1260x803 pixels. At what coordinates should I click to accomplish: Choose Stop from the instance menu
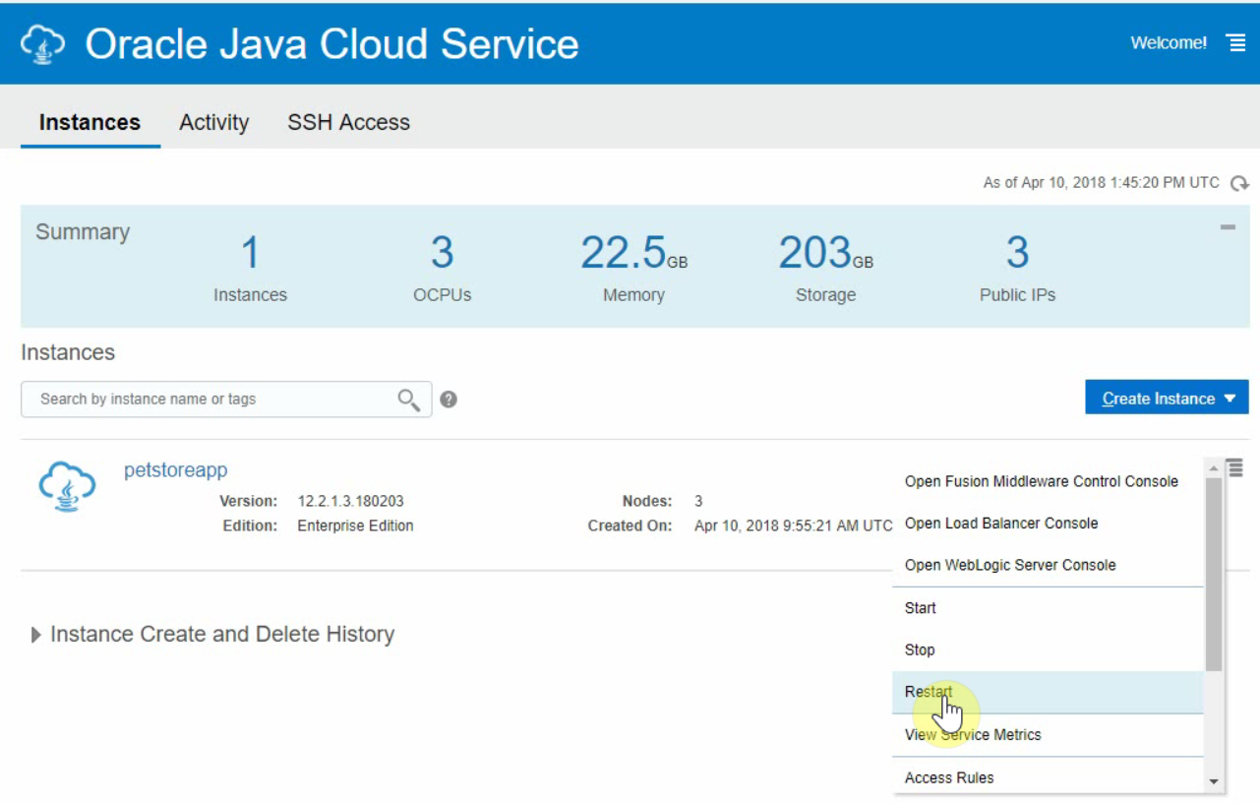pos(1048,649)
